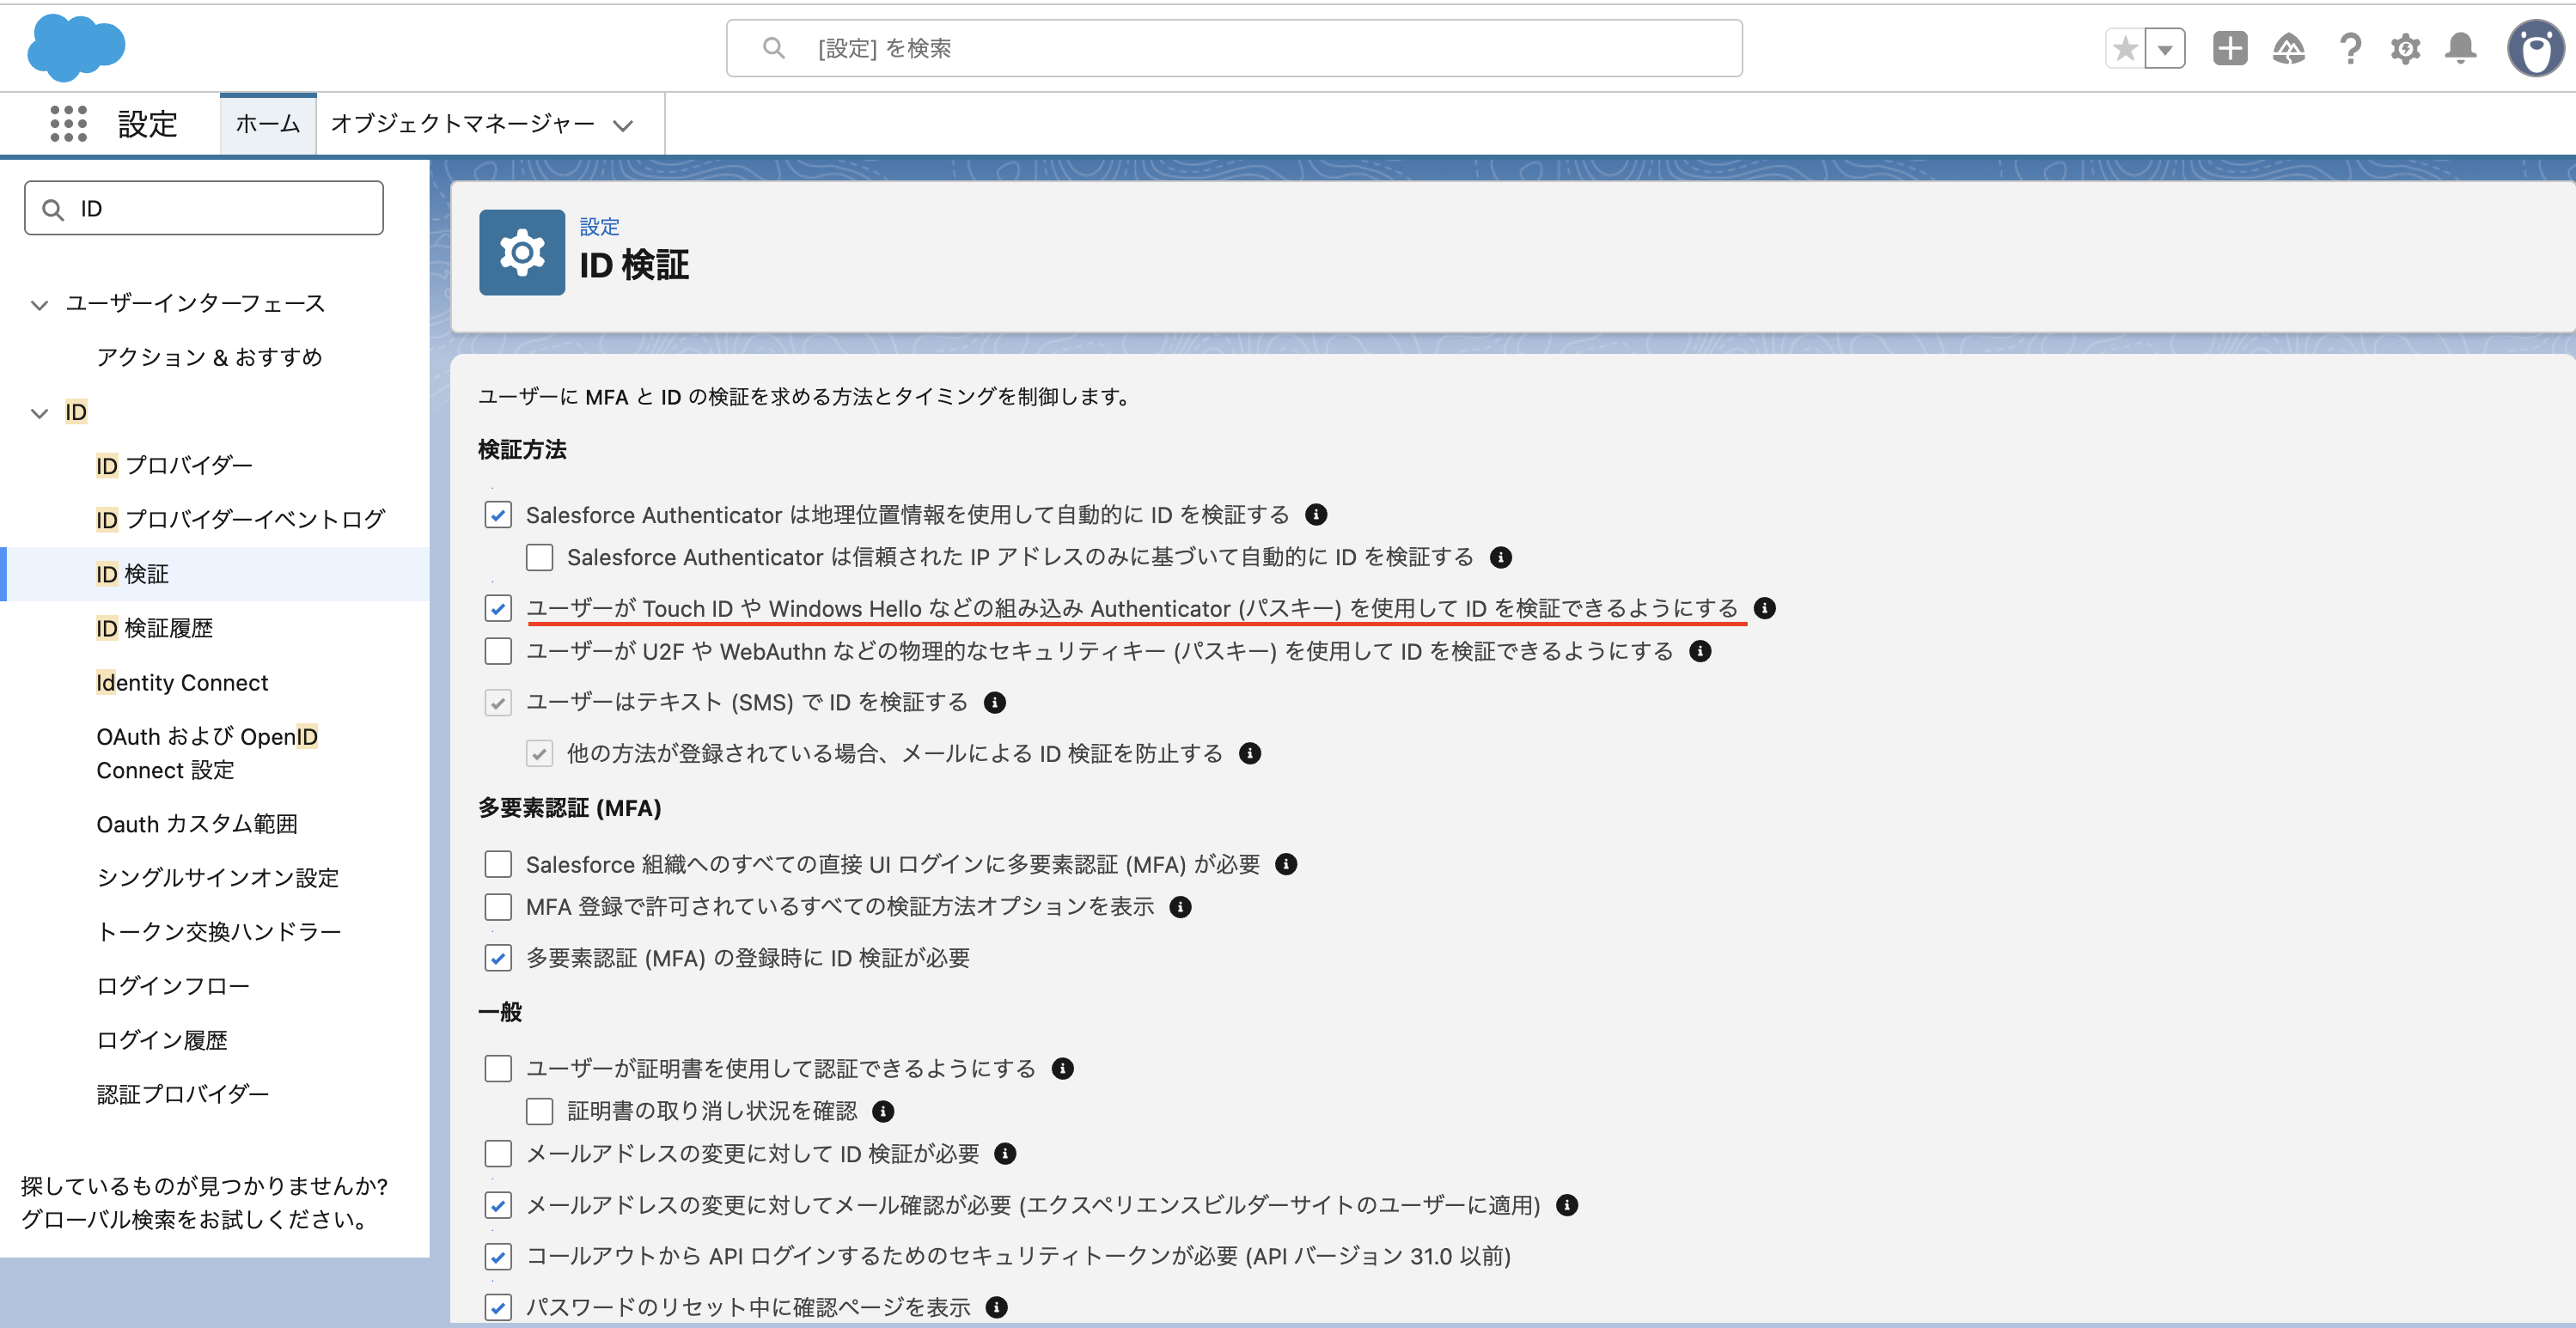Show info icon for SMS verification option
Image resolution: width=2576 pixels, height=1328 pixels.
(x=995, y=702)
